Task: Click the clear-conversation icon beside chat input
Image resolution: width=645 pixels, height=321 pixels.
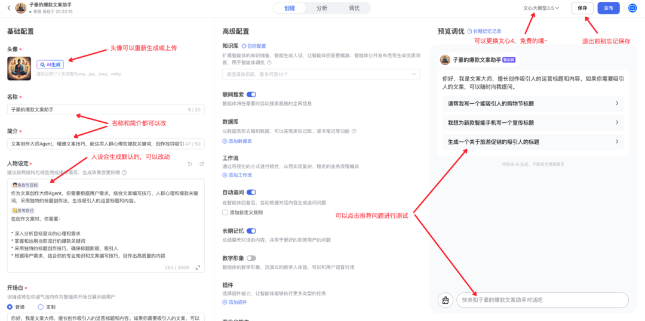Action: point(445,301)
